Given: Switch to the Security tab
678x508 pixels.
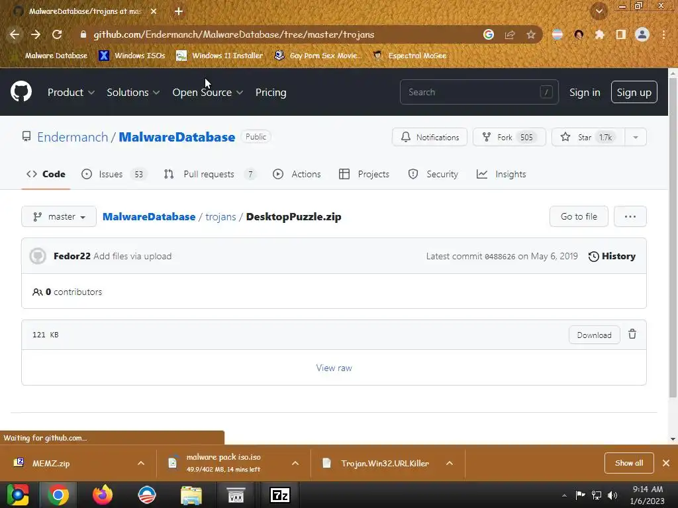Looking at the screenshot, I should point(433,174).
